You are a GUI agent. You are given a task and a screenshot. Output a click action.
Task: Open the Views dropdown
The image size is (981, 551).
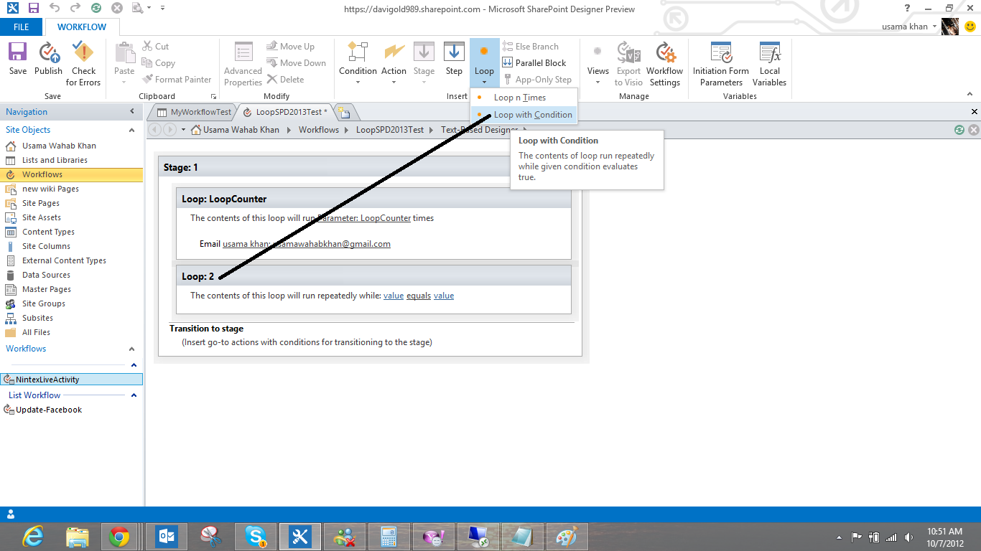(598, 63)
